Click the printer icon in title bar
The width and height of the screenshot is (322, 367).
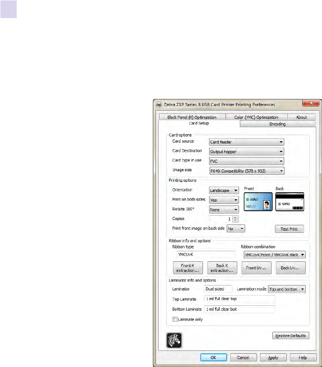(x=159, y=105)
